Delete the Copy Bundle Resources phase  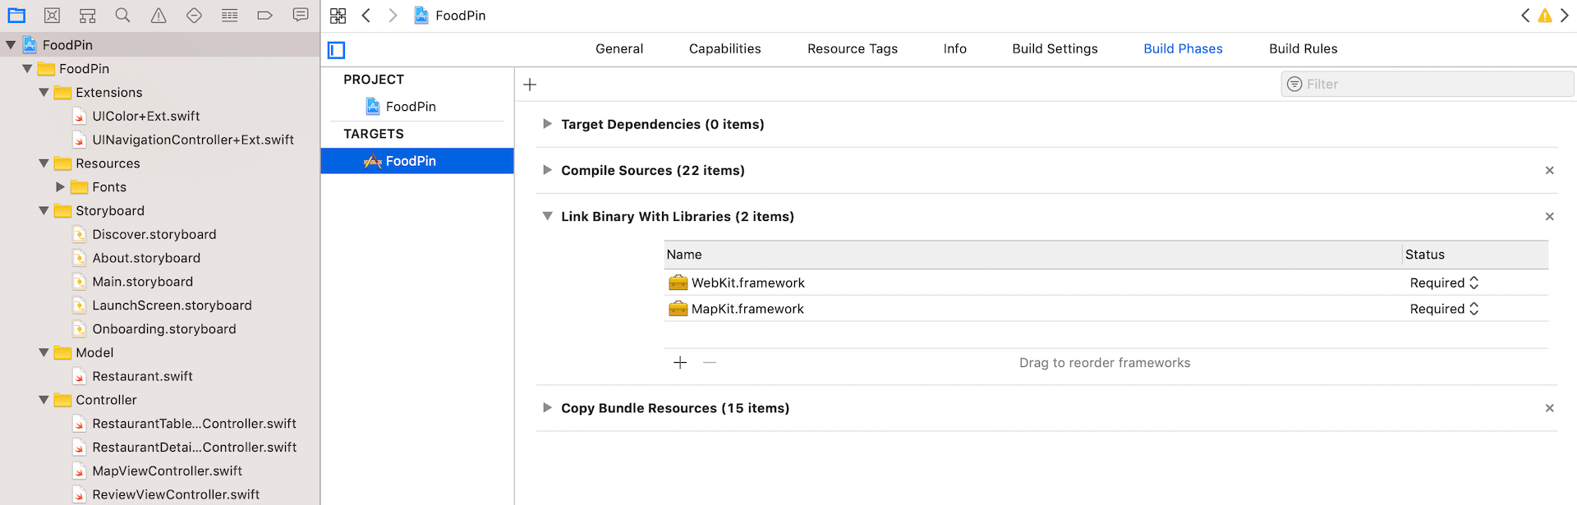pos(1549,408)
